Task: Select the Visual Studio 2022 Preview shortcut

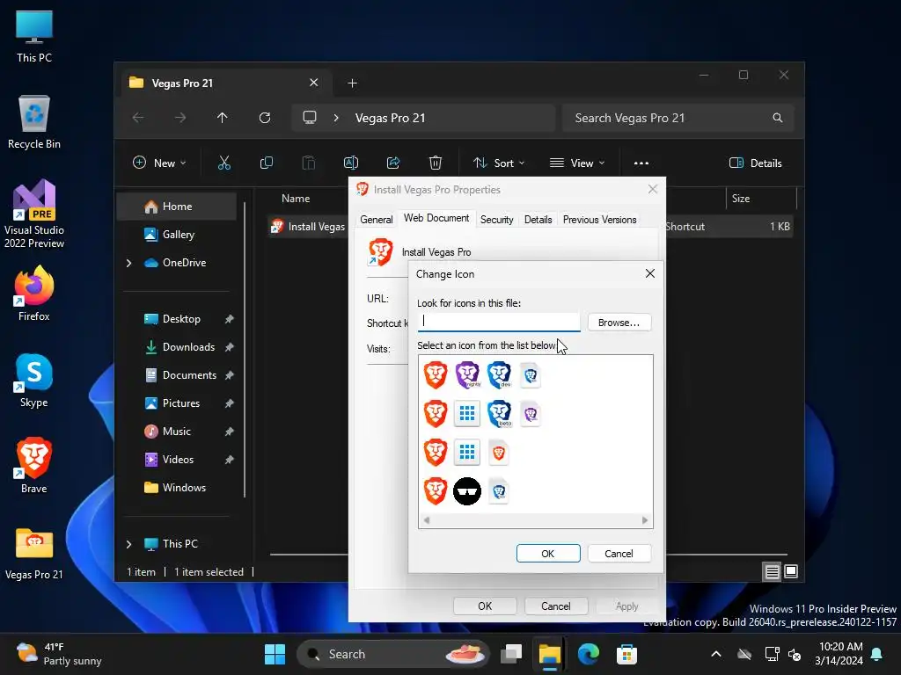Action: coord(34,214)
